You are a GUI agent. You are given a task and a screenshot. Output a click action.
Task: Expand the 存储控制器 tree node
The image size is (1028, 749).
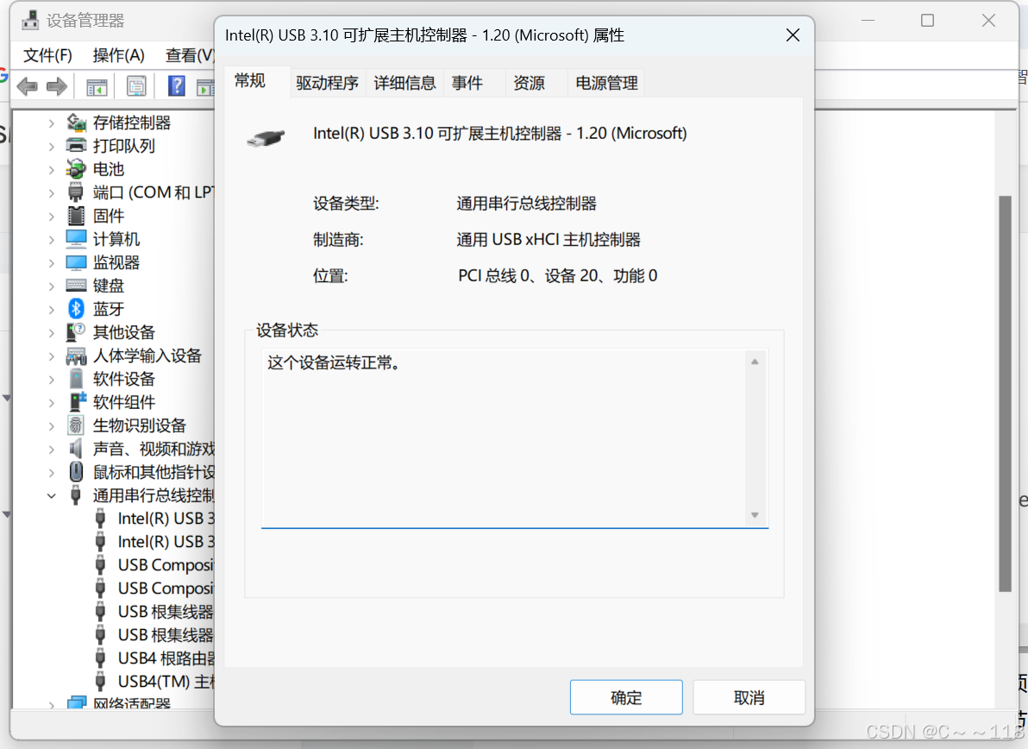[51, 123]
